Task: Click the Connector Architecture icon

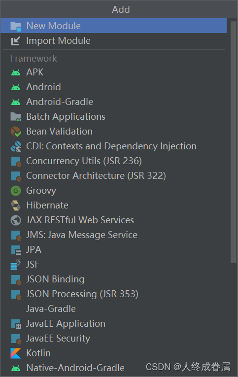Action: point(16,176)
